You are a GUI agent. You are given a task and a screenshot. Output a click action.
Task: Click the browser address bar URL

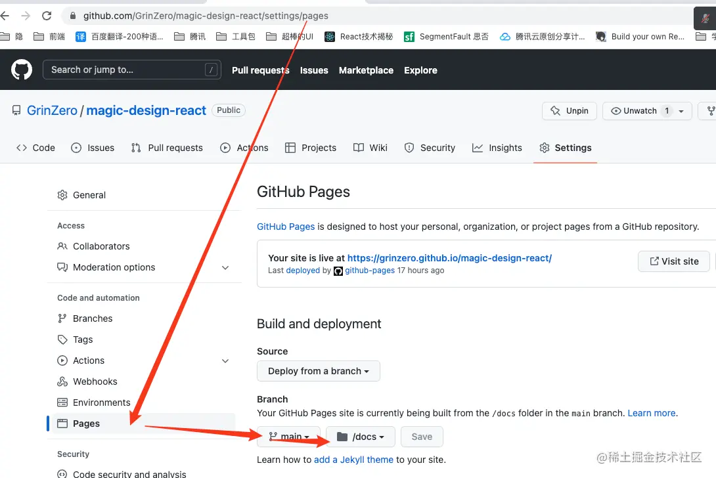pos(206,16)
